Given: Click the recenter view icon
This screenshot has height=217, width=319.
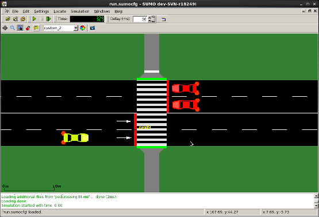Looking at the screenshot, I should [5, 28].
